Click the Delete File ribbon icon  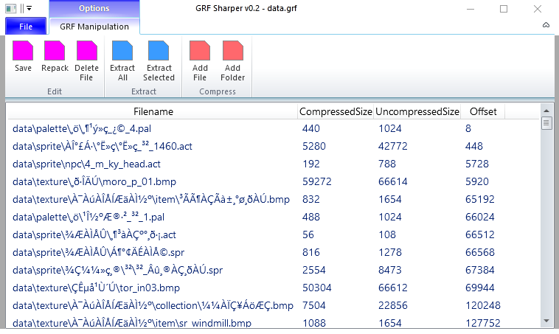tap(86, 51)
